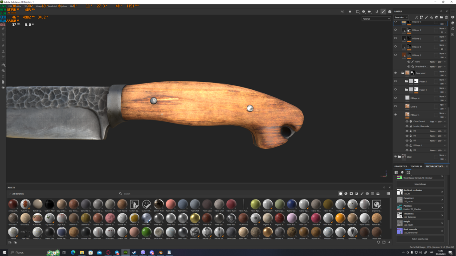Switch to the Texture Set Settings tab

point(435,166)
